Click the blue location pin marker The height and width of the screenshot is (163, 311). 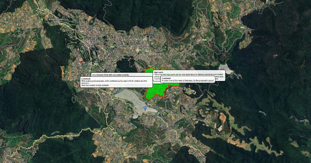point(145,108)
